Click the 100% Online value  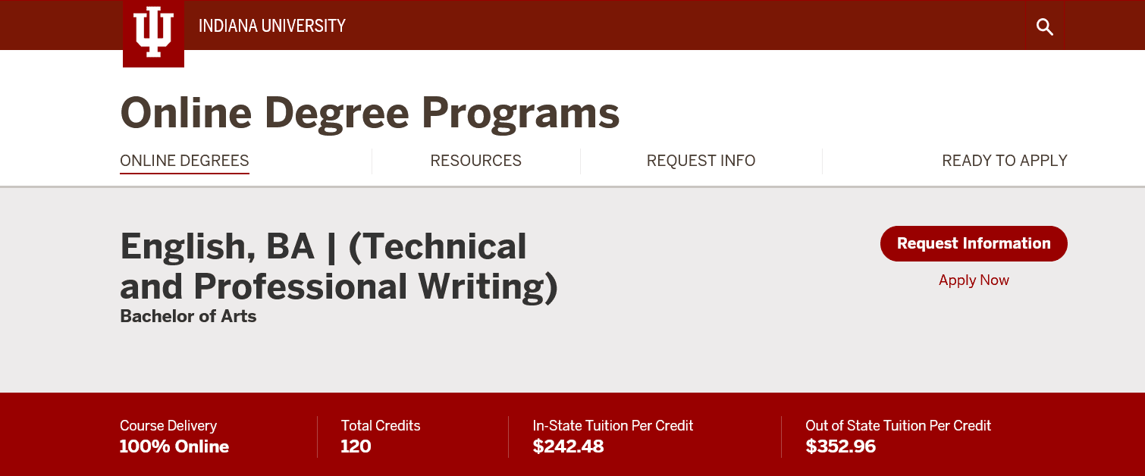click(x=174, y=446)
